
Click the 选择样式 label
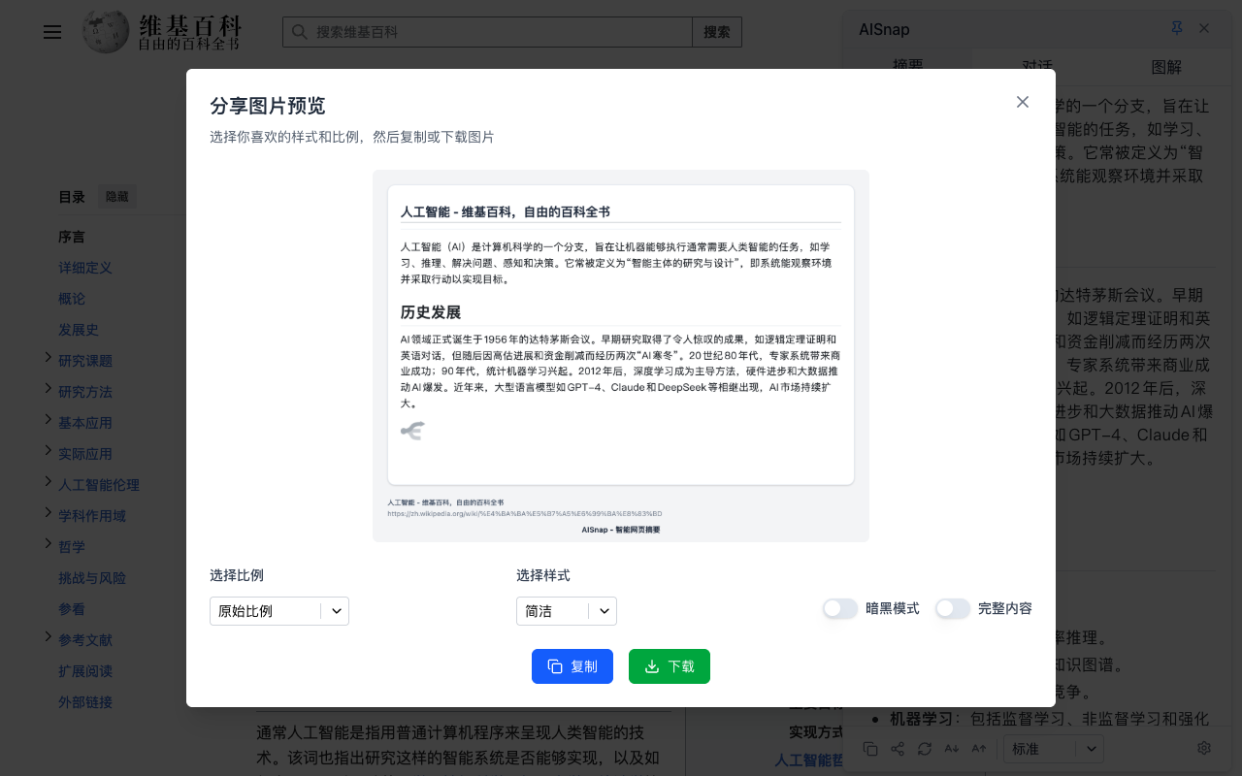coord(543,575)
